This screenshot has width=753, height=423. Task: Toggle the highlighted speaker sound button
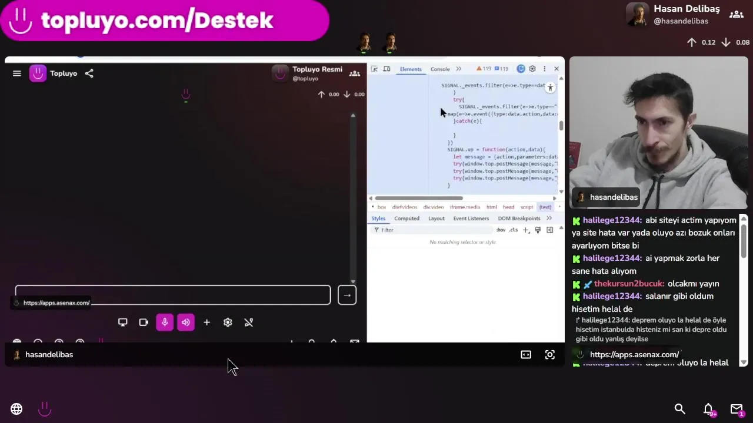pyautogui.click(x=185, y=322)
